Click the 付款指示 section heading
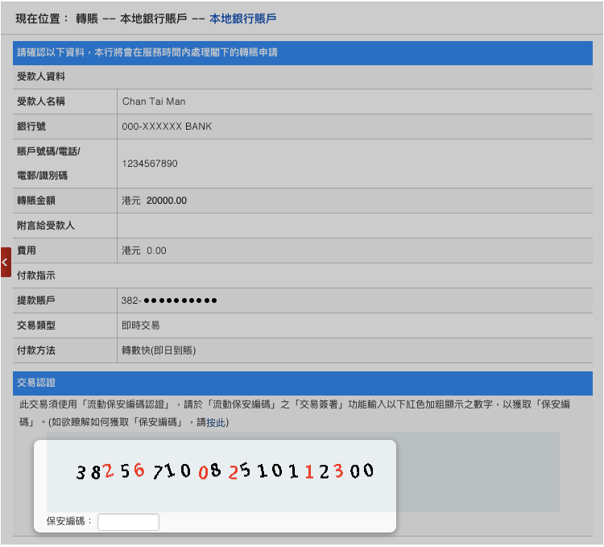The width and height of the screenshot is (604, 547). (35, 276)
